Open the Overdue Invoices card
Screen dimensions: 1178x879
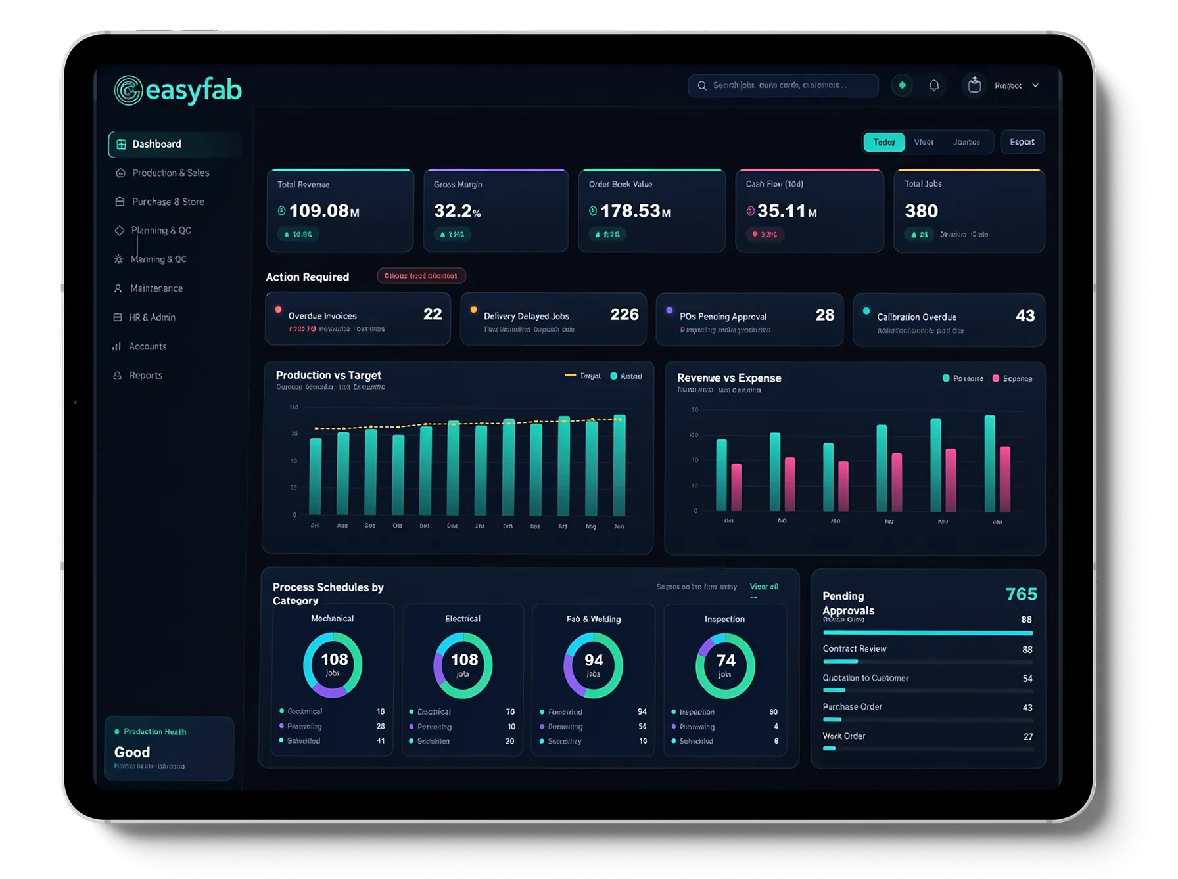[x=358, y=319]
